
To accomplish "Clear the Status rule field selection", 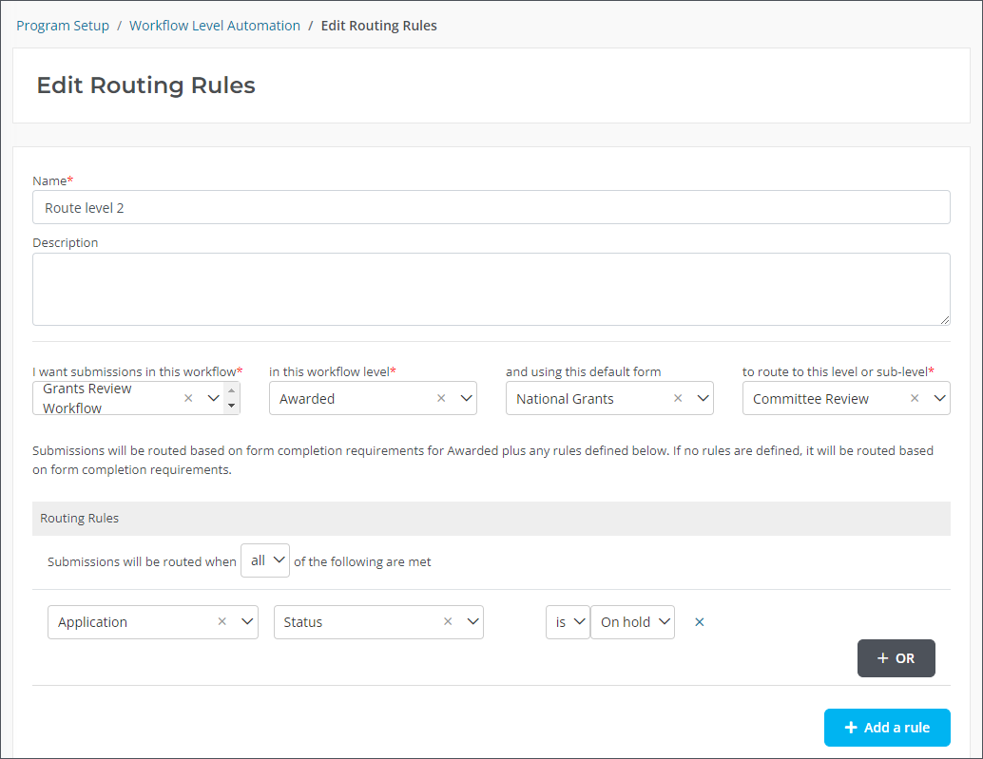I will point(448,622).
